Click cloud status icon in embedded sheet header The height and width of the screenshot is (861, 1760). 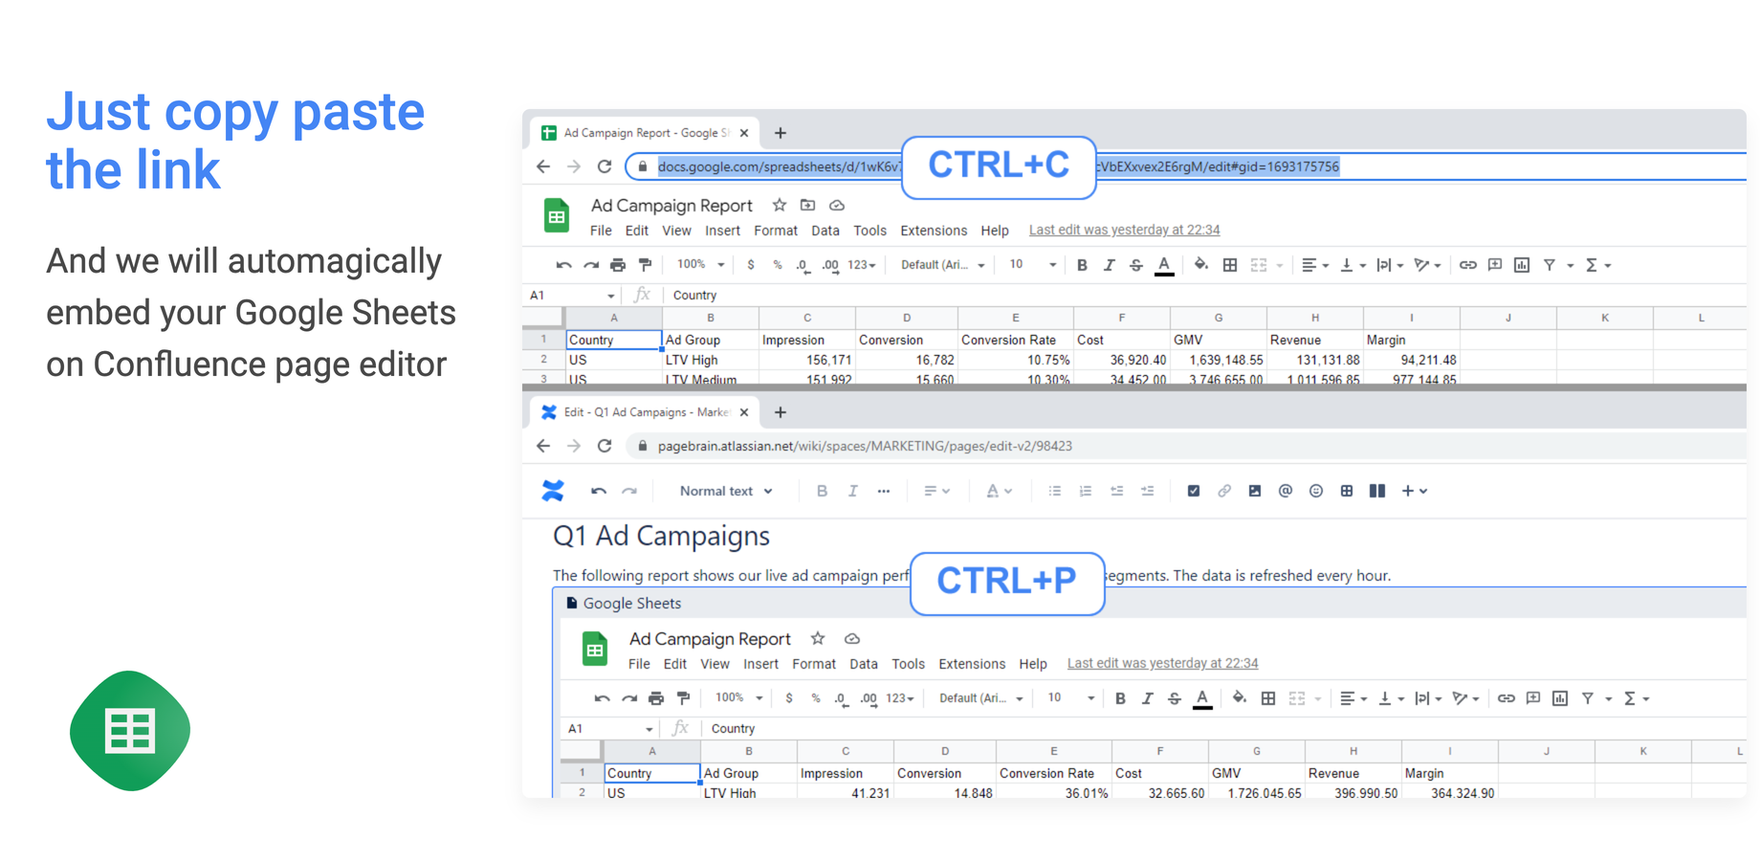click(852, 638)
